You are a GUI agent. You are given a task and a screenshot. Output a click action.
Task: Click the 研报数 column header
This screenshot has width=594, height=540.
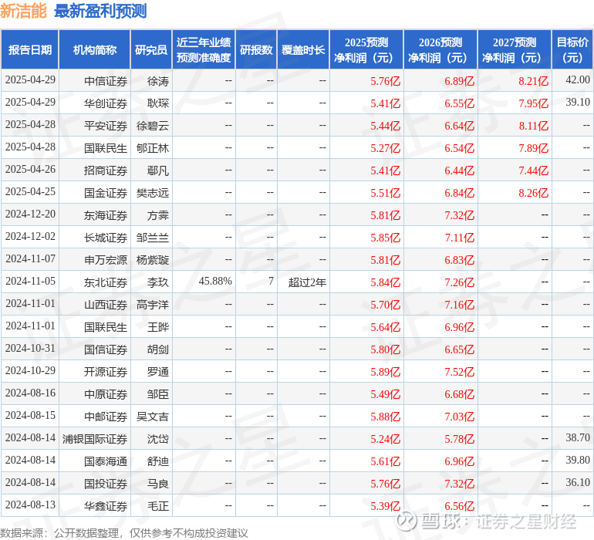pos(256,49)
